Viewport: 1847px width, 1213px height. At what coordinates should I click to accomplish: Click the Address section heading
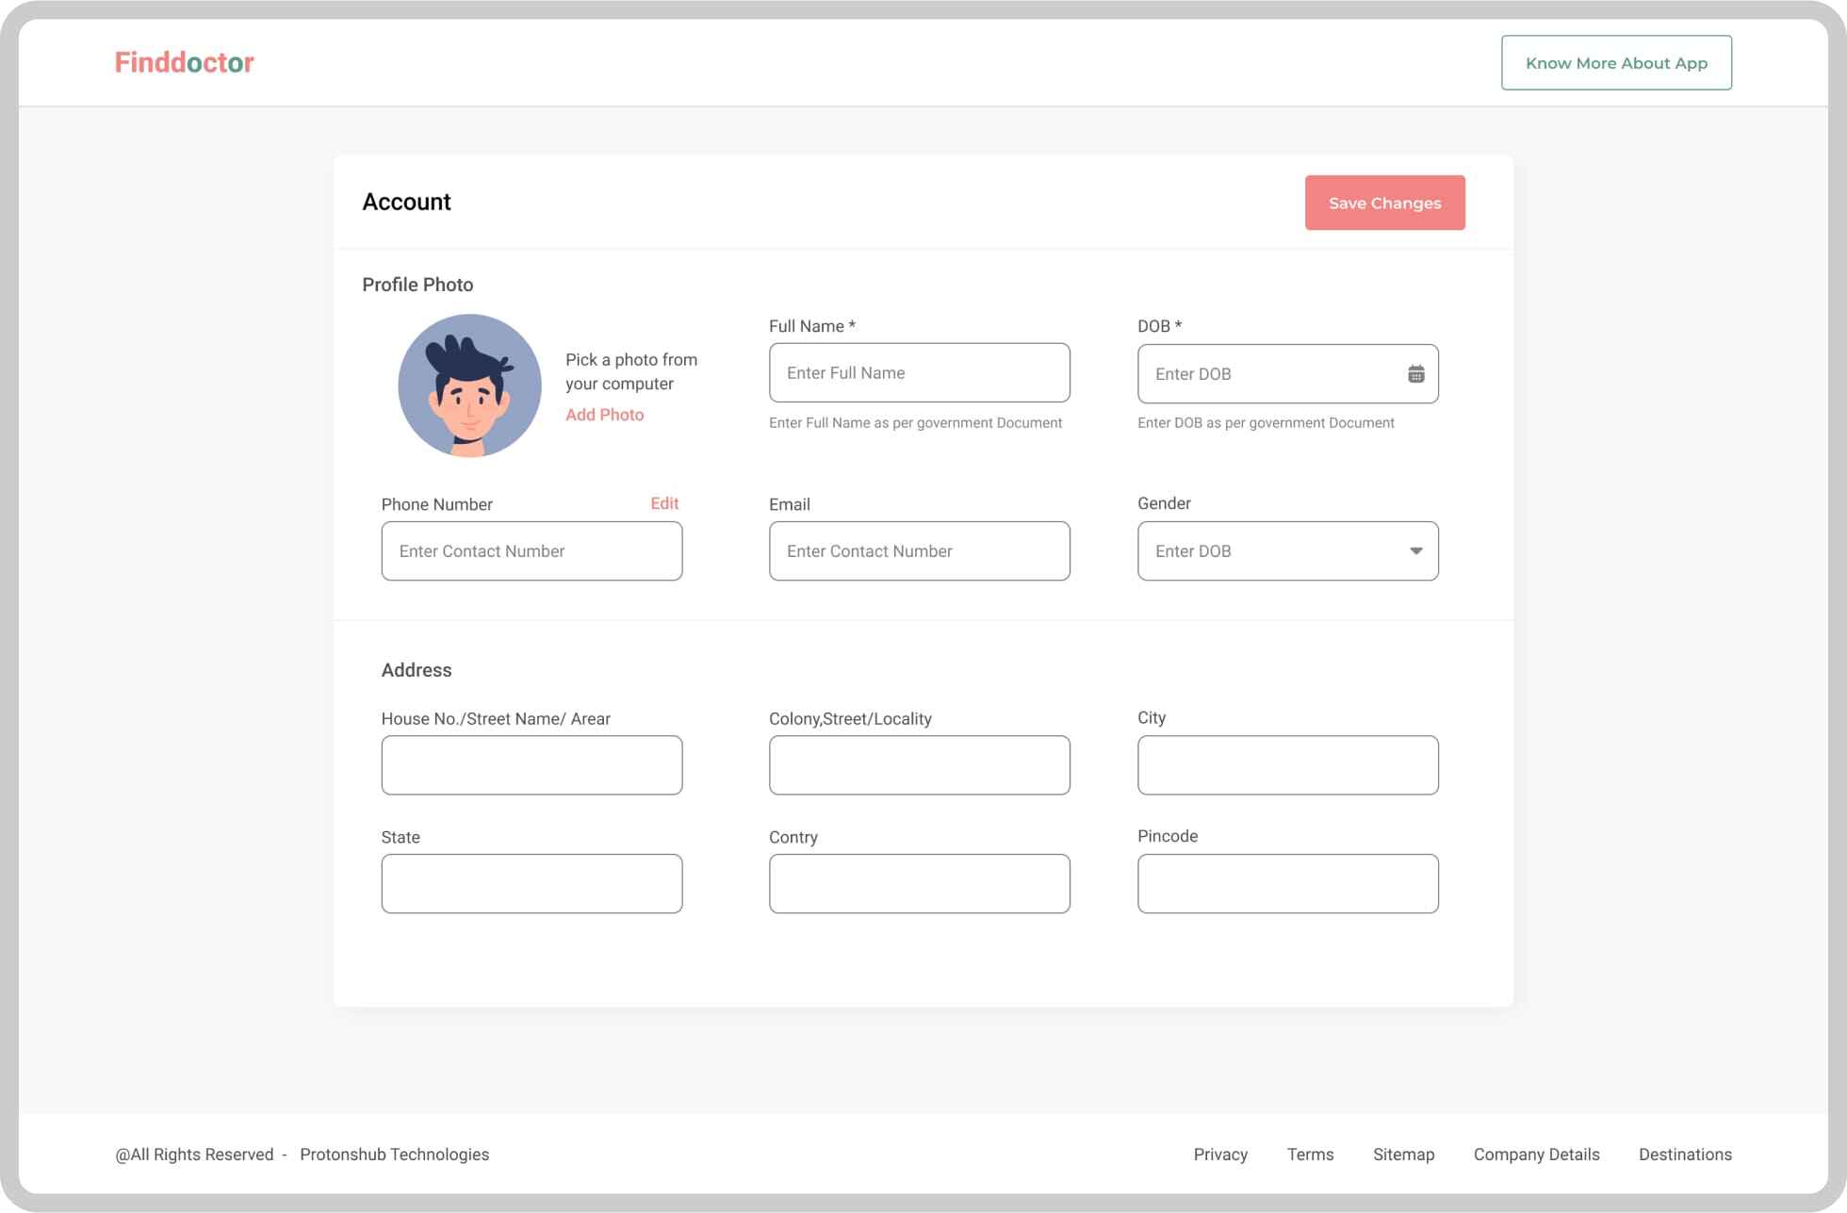(417, 670)
